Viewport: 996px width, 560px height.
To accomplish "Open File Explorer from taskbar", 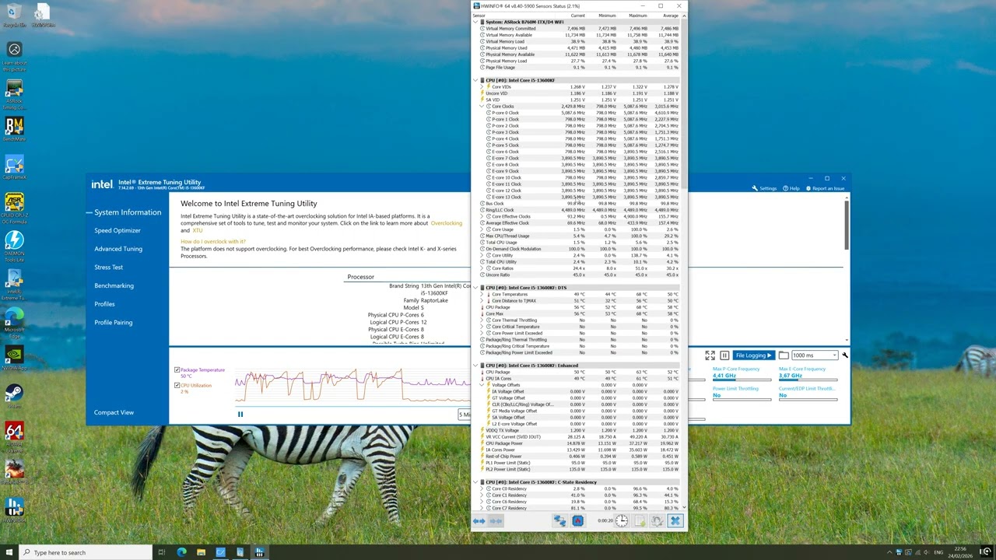I will click(x=201, y=552).
